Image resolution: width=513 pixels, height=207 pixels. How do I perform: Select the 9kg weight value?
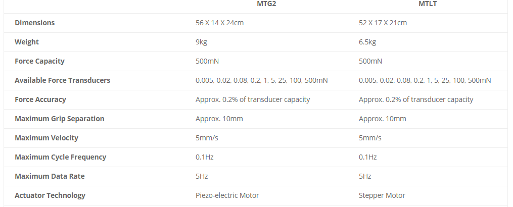point(201,42)
